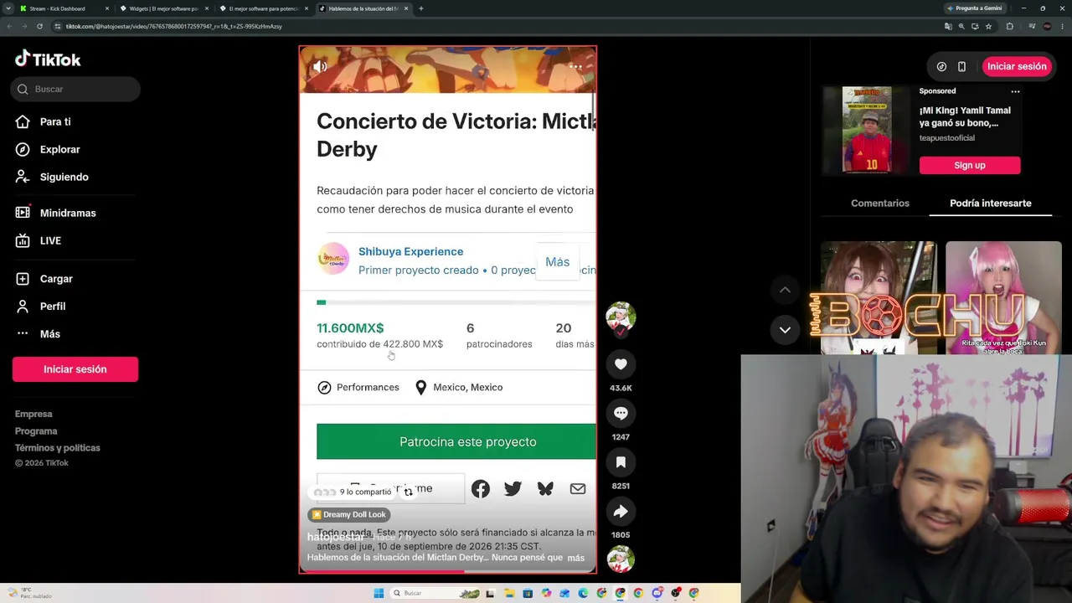Click the browser address bar URL
The width and height of the screenshot is (1072, 603).
point(174,26)
